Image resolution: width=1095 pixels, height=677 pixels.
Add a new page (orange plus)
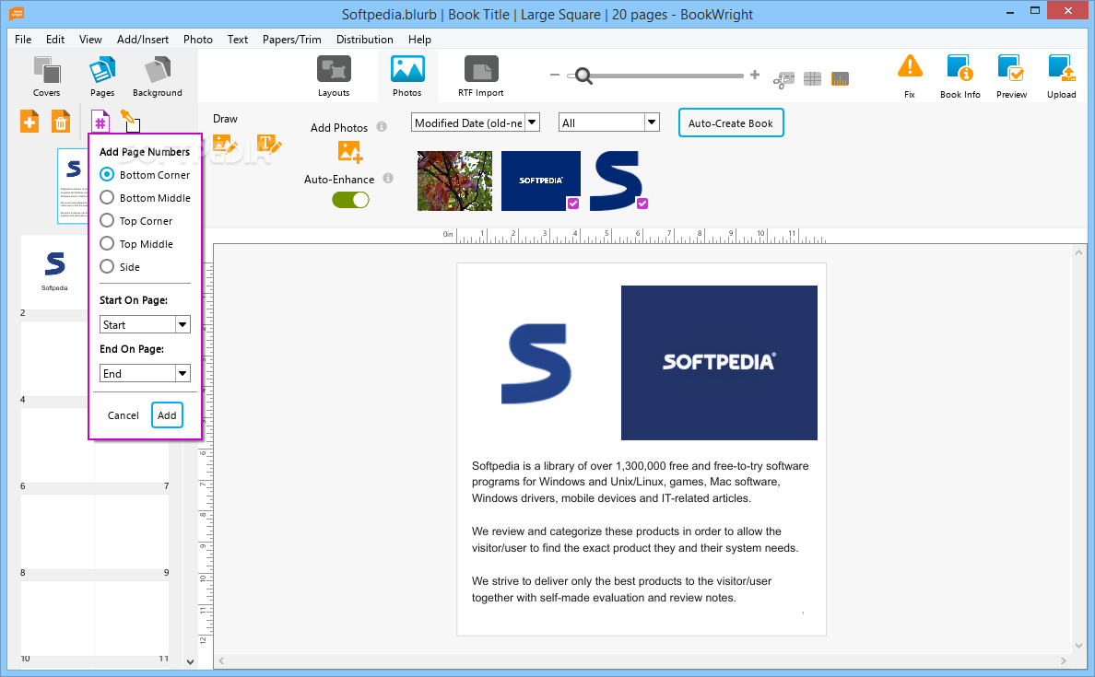click(x=29, y=123)
